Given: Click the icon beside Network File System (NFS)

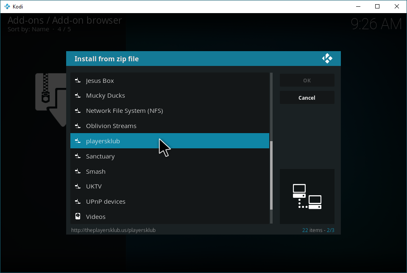Looking at the screenshot, I should click(78, 111).
